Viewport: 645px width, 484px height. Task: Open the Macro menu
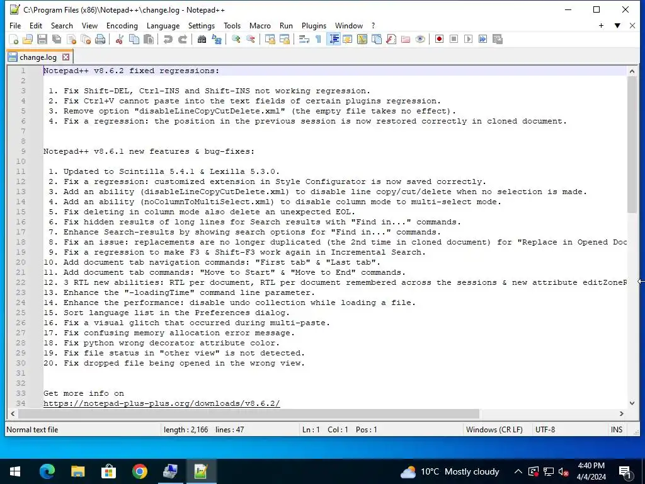(260, 25)
